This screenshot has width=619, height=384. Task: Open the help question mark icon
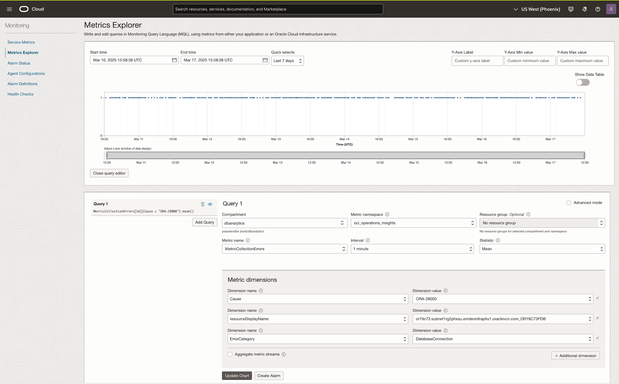[x=598, y=9]
